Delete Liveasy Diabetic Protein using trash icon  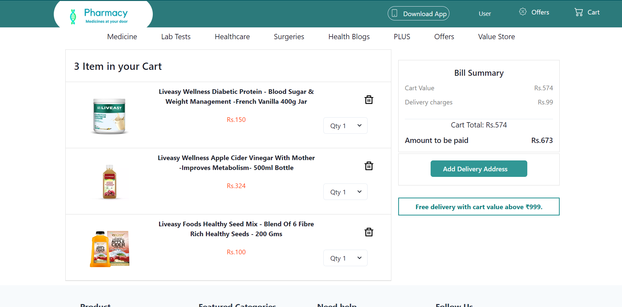pyautogui.click(x=369, y=99)
